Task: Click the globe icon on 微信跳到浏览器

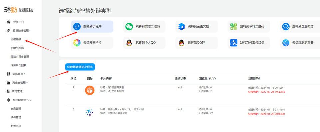Action: tap(286, 43)
